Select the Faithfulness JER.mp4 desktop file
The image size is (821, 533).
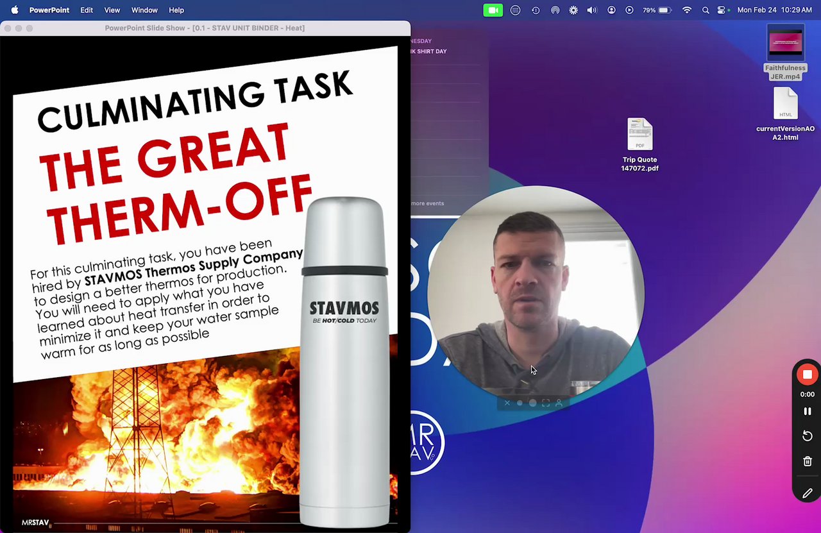tap(785, 53)
